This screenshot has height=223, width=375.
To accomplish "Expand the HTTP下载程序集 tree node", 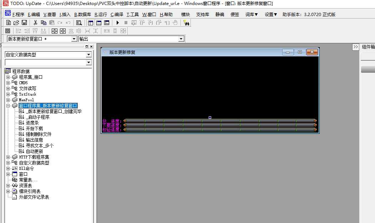I will (8, 157).
